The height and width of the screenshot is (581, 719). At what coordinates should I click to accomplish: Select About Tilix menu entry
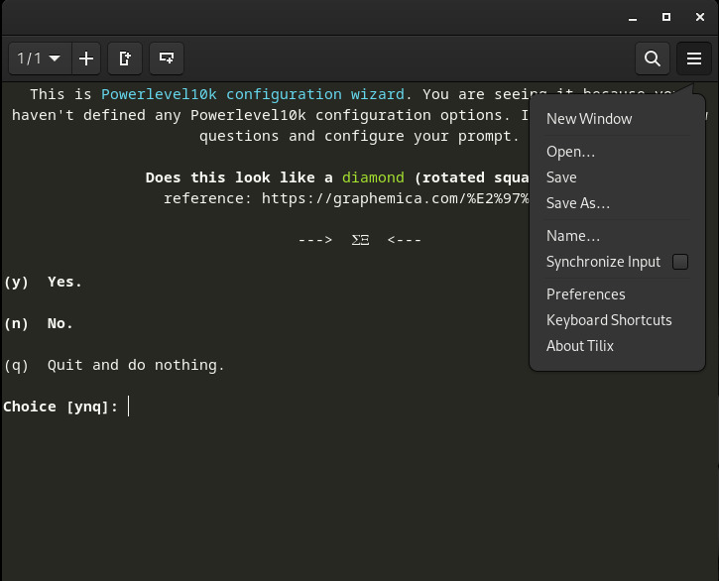click(x=617, y=346)
